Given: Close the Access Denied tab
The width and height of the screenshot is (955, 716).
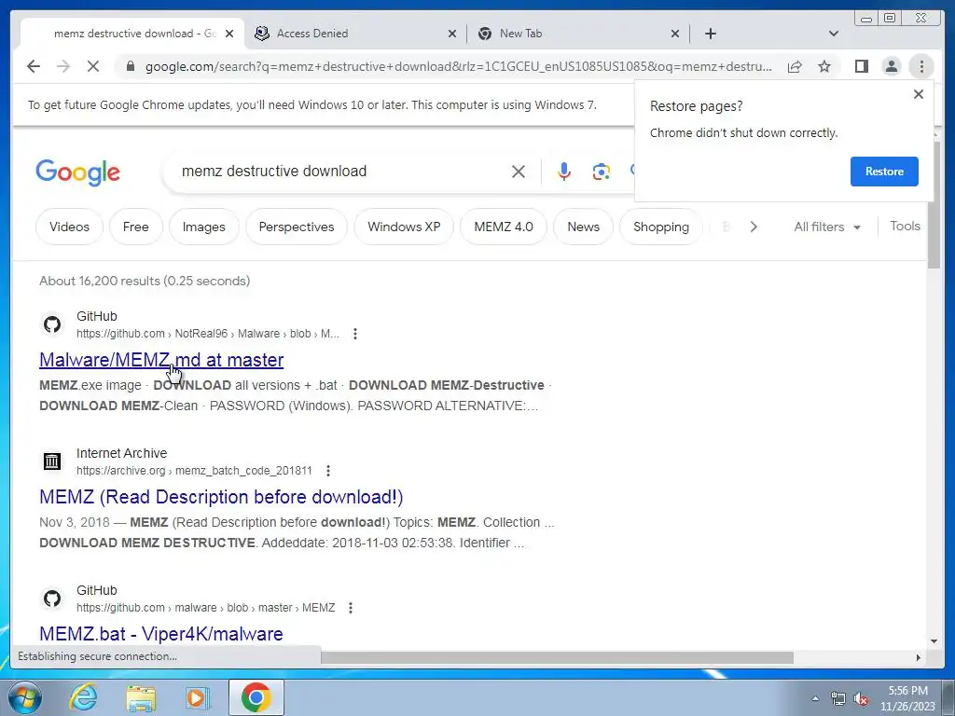Looking at the screenshot, I should 452,34.
